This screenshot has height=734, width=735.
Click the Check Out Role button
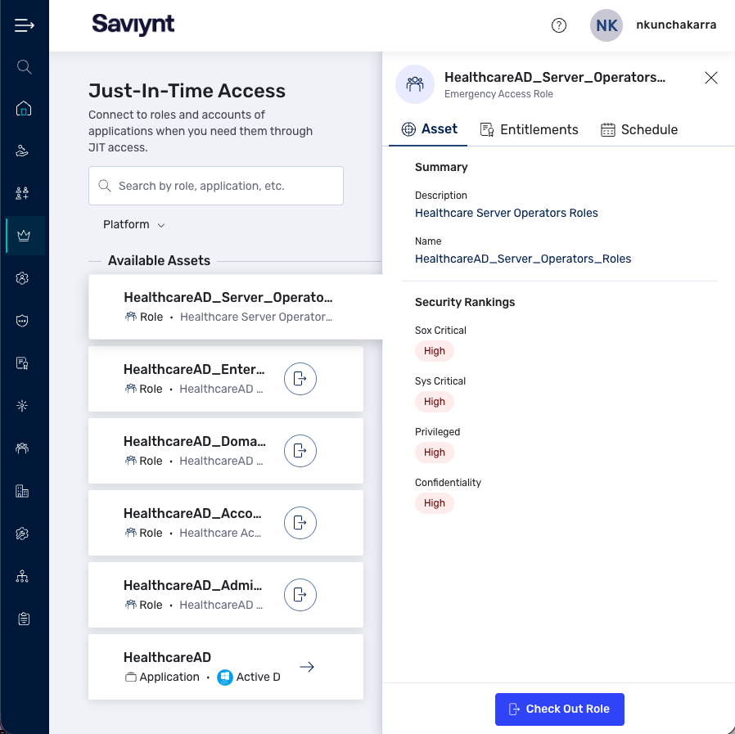pyautogui.click(x=559, y=709)
